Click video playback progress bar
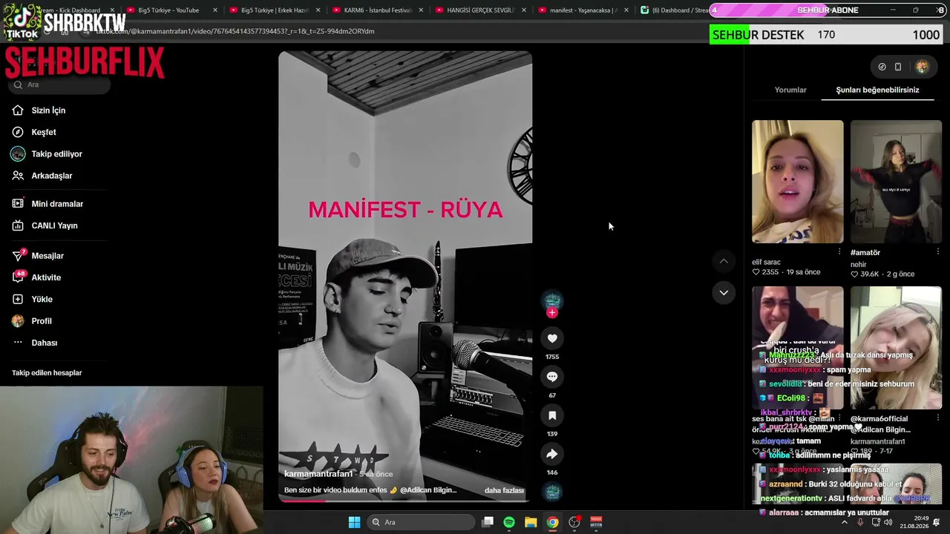950x534 pixels. [405, 500]
